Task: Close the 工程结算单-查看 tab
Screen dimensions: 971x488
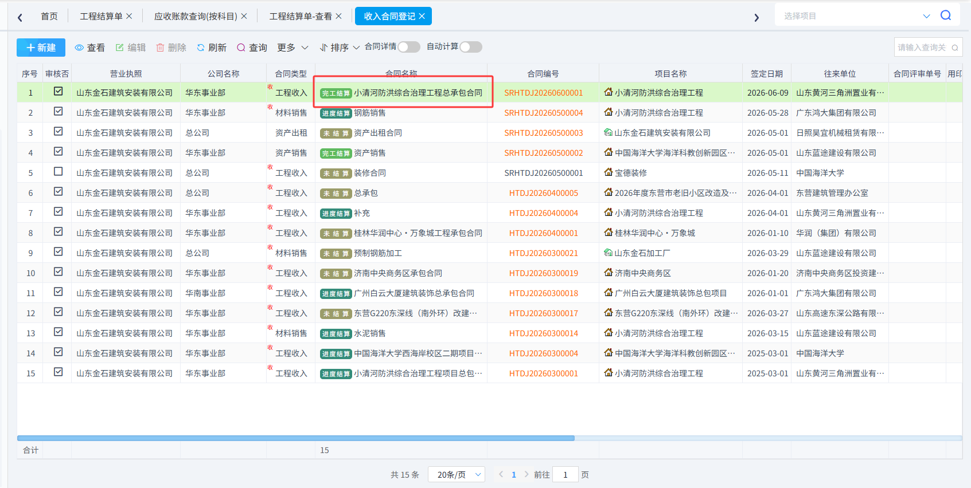Action: pos(338,16)
